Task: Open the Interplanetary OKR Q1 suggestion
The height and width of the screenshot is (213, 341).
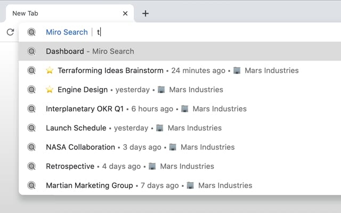Action: (x=180, y=109)
